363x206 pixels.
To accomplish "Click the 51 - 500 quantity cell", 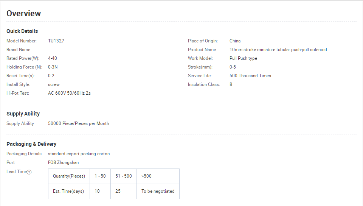I will point(124,176).
